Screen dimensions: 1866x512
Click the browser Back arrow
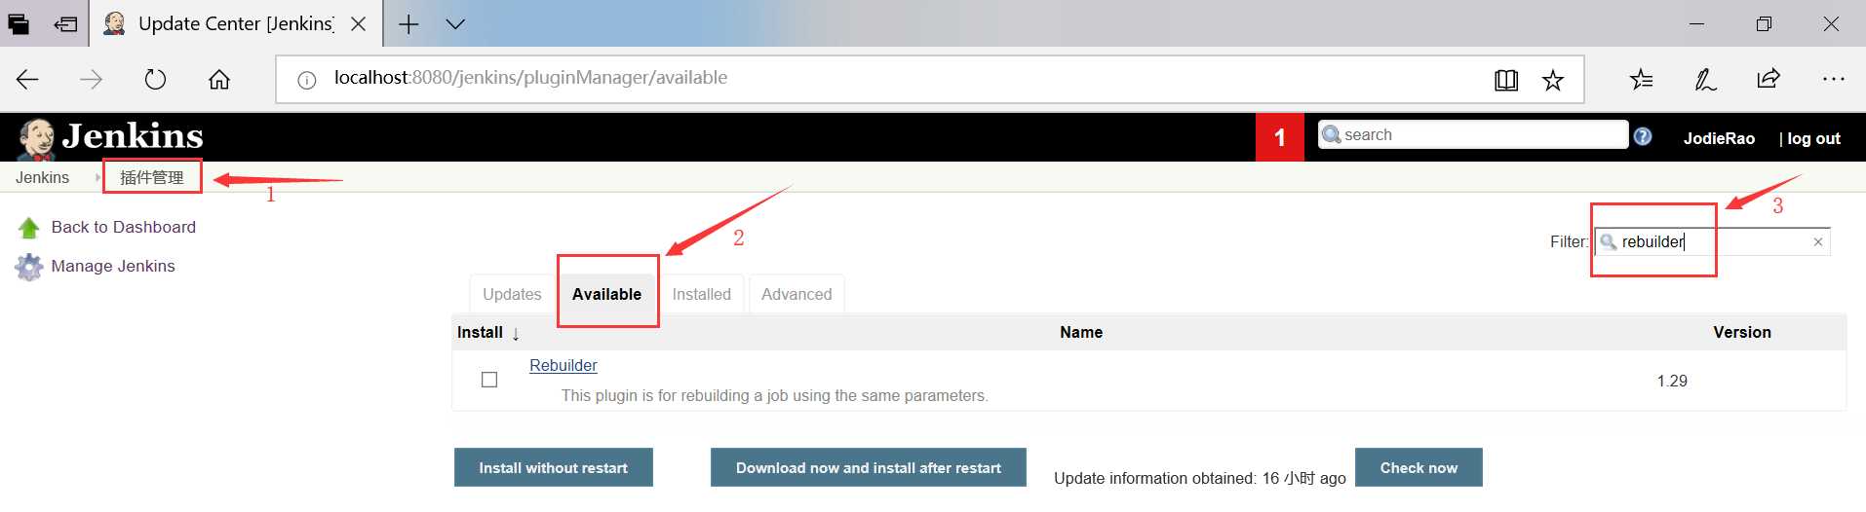point(27,80)
